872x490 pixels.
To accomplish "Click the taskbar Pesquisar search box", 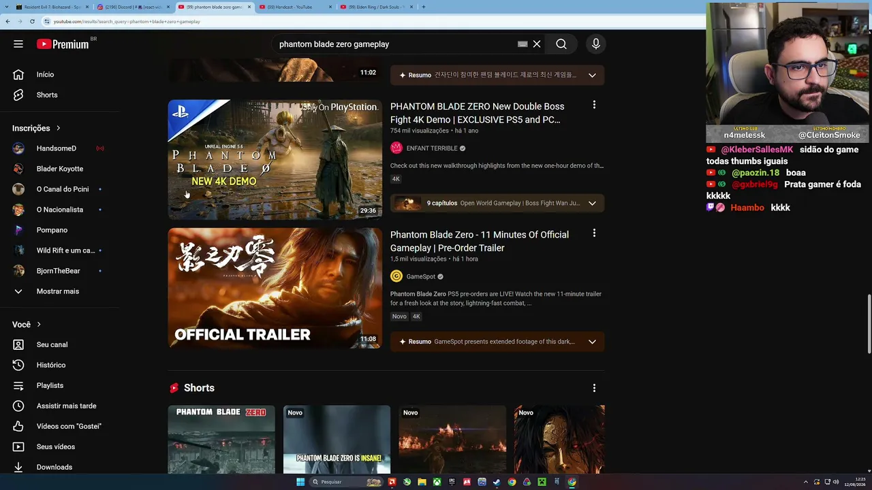I will click(346, 482).
